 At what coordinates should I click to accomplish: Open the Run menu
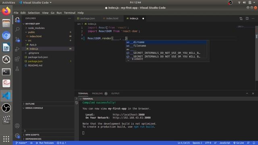click(x=59, y=13)
